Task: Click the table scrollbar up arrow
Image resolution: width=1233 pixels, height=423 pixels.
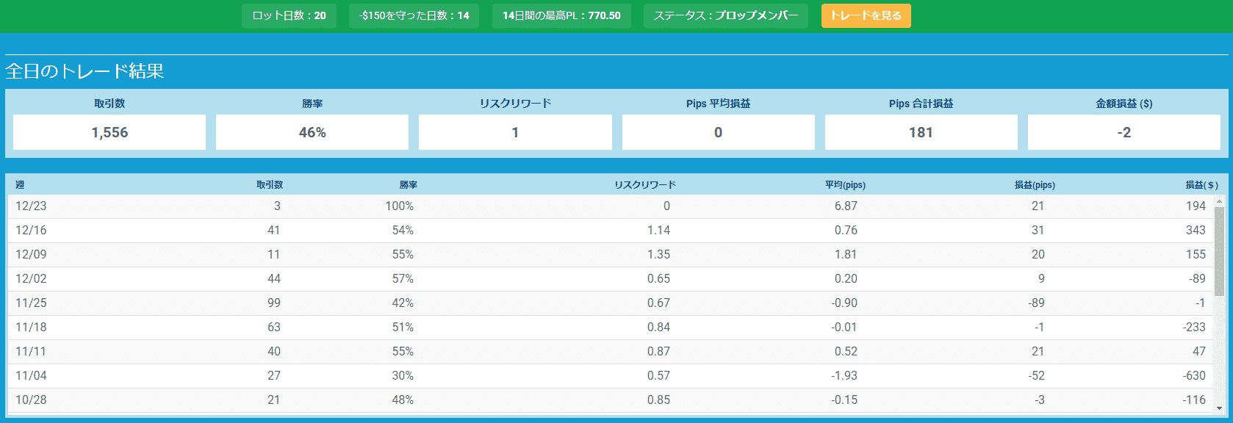Action: pyautogui.click(x=1219, y=200)
